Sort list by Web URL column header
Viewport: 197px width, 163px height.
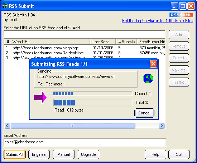pyautogui.click(x=50, y=41)
